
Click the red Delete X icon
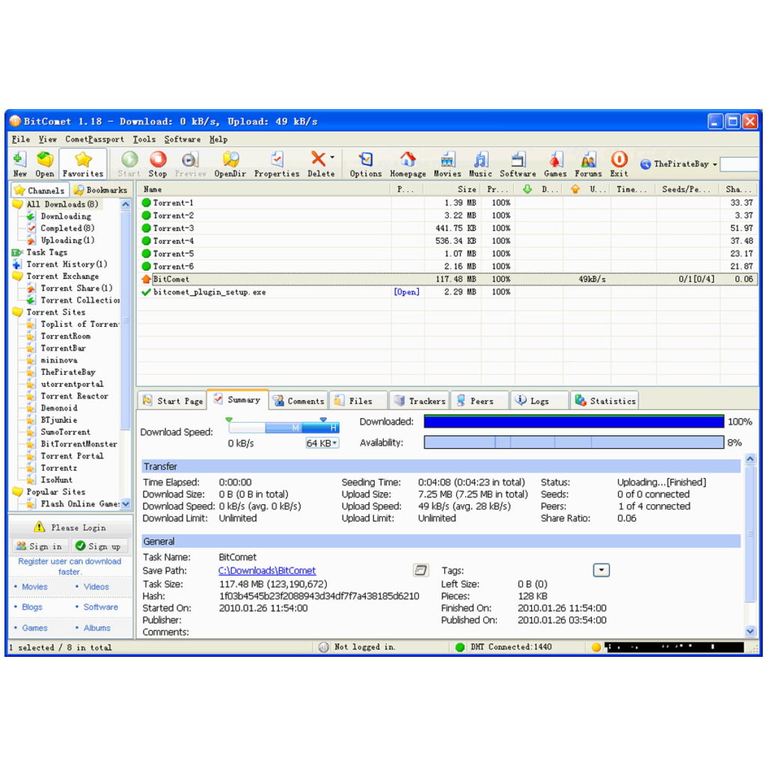point(318,159)
